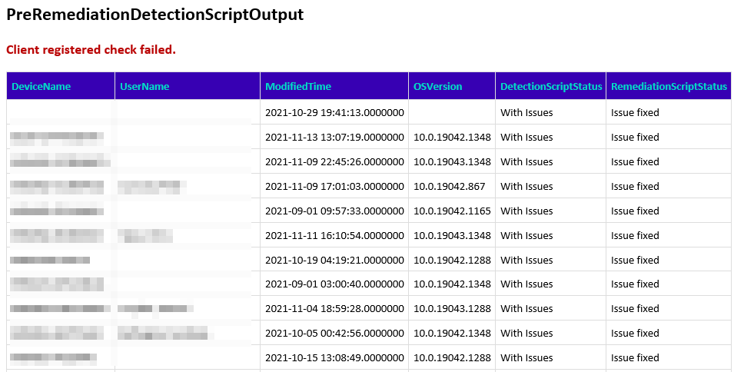Select timestamp 2021-11-13 13:07:19 cell
Image resolution: width=744 pixels, height=372 pixels.
(x=334, y=138)
